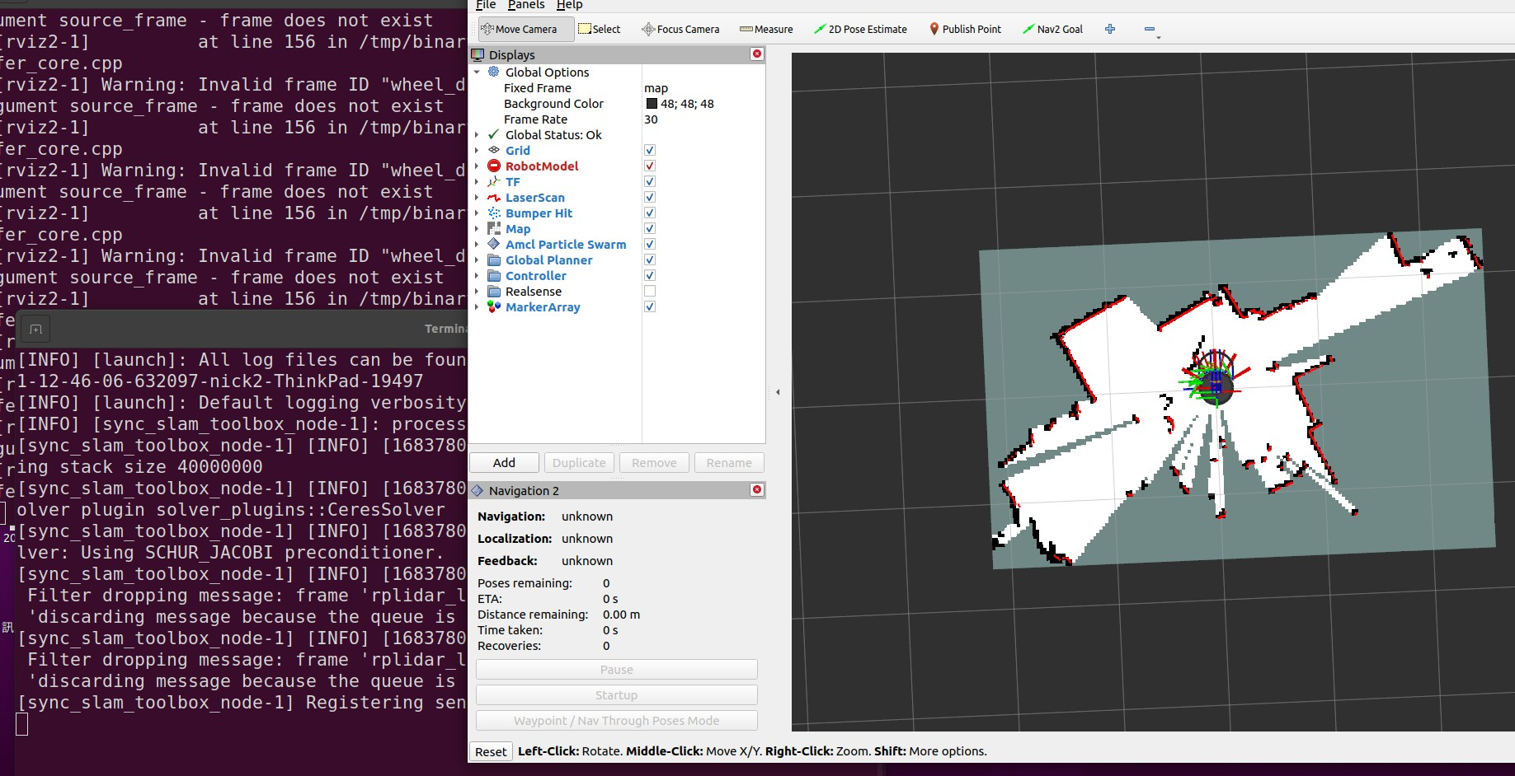Viewport: 1515px width, 776px height.
Task: Enable the Realsense display
Action: (649, 291)
